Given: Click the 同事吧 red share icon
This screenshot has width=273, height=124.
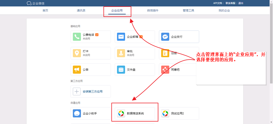Looking at the screenshot, I should click(165, 69).
